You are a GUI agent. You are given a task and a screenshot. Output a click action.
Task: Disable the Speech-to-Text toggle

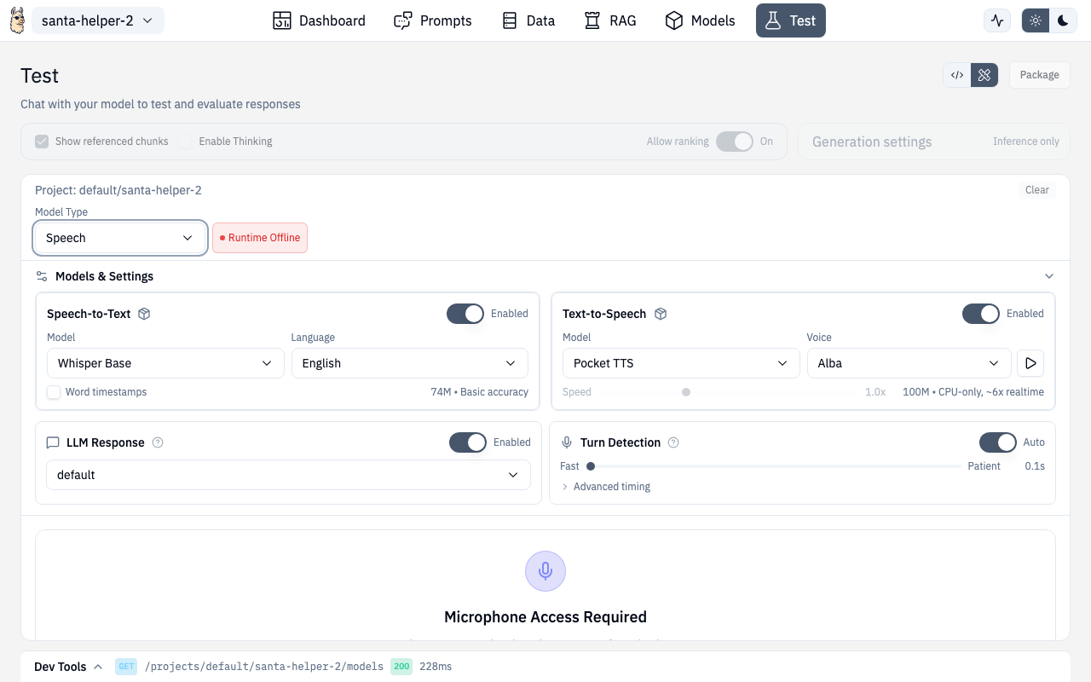click(x=465, y=314)
